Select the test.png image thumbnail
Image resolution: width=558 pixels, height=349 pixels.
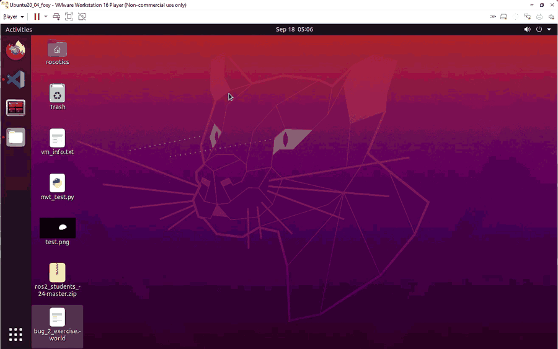(x=58, y=228)
